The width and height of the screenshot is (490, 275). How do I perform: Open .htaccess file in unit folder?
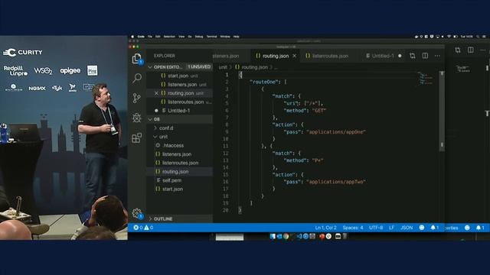tap(180, 146)
